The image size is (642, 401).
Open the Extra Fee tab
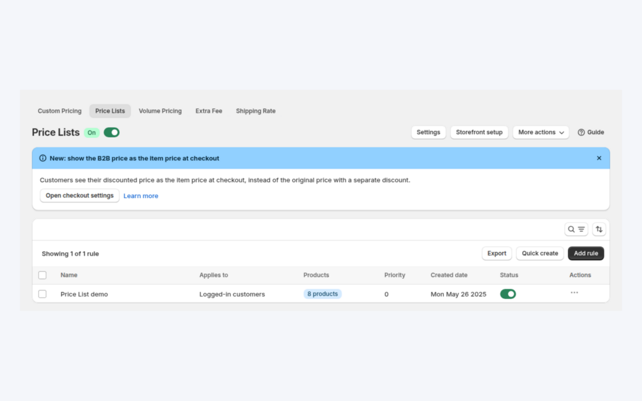point(209,111)
